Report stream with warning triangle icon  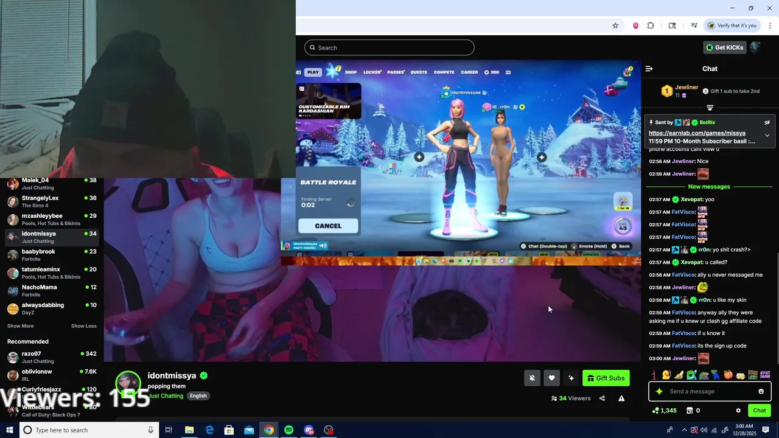click(621, 398)
